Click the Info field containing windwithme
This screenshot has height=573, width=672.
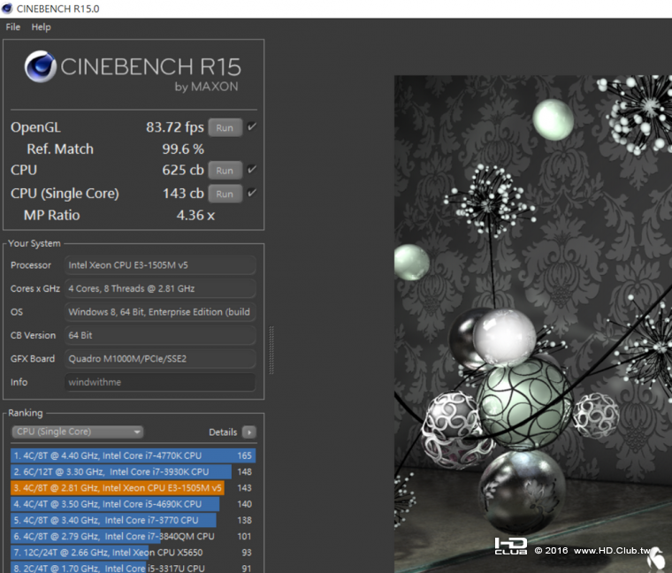(160, 383)
